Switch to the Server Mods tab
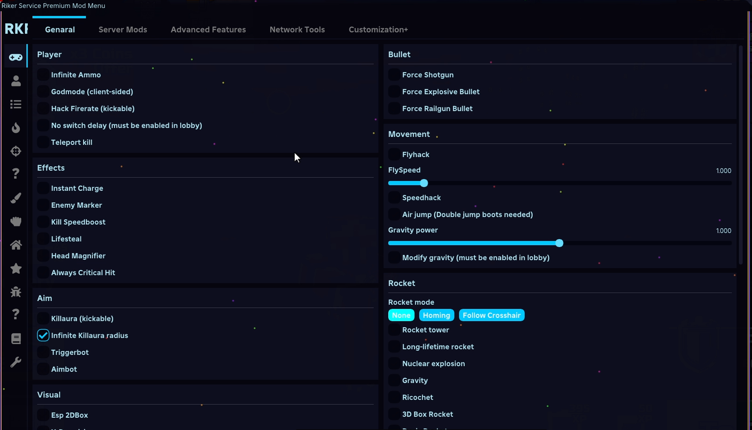The image size is (752, 430). pyautogui.click(x=123, y=30)
